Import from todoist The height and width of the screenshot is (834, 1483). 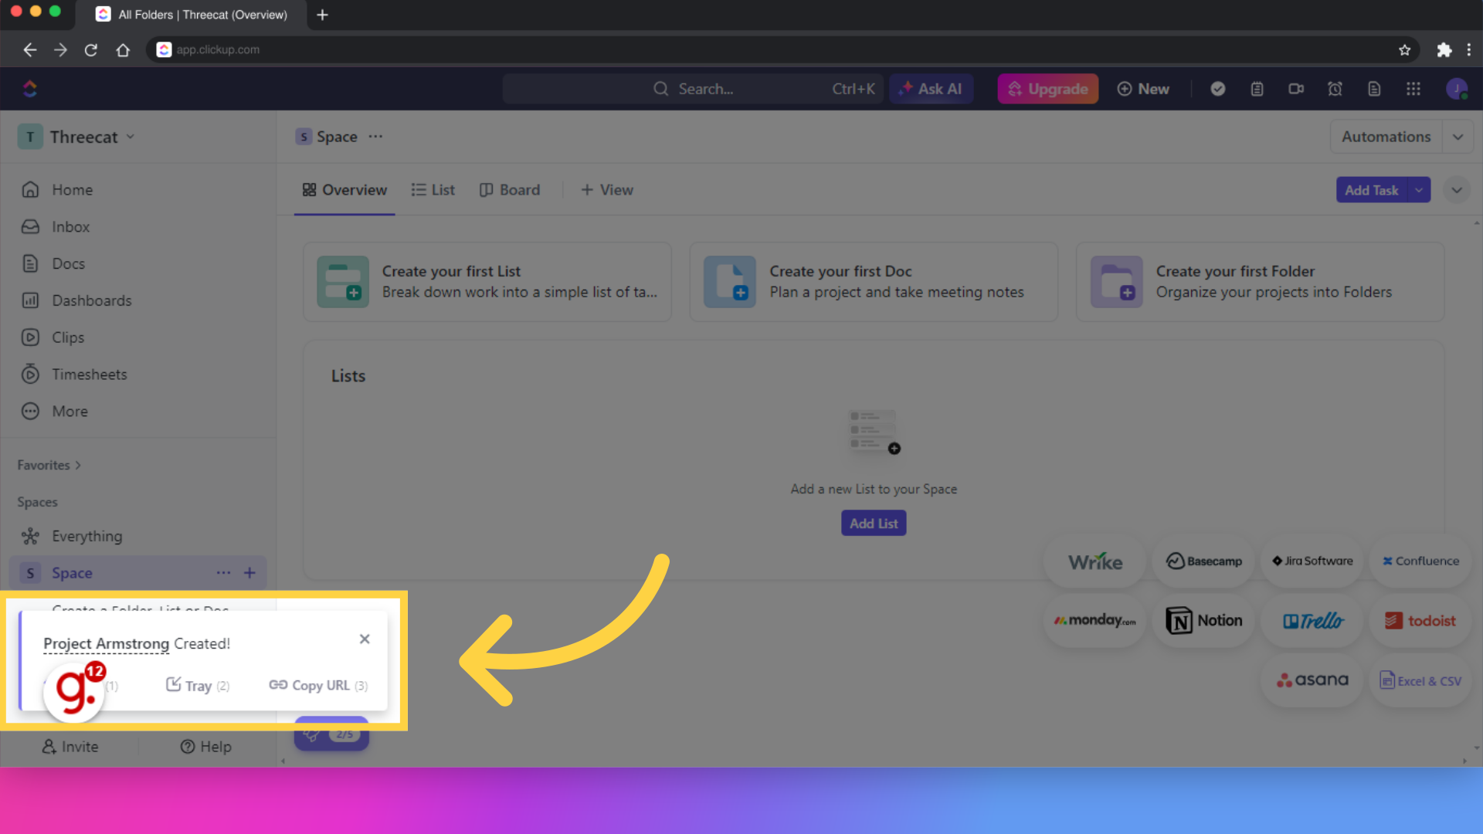point(1420,621)
